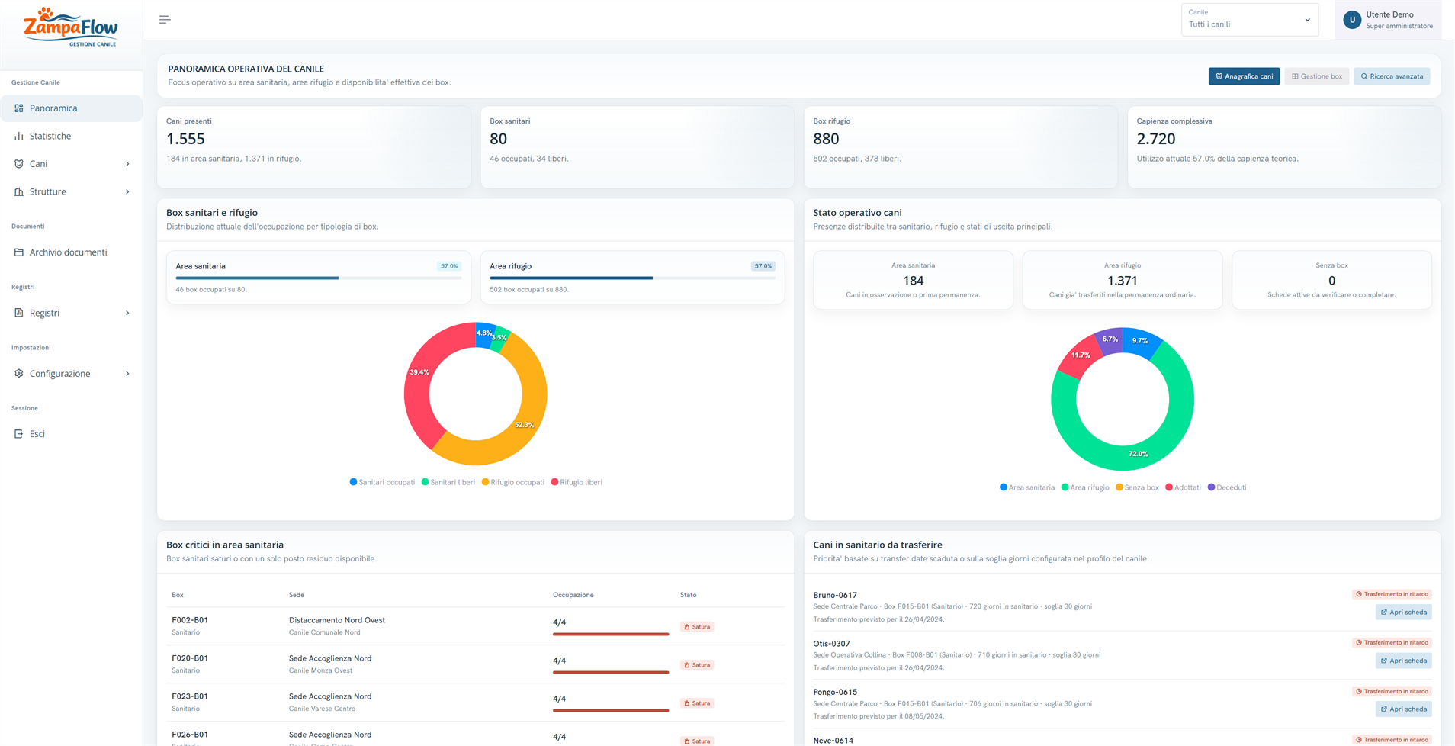Screen dimensions: 1455x746
Task: Open Archivio documenti menu item
Action: [72, 252]
